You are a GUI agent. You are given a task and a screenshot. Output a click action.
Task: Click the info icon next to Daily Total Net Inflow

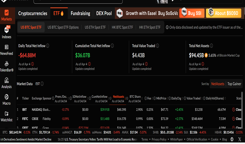(48, 46)
